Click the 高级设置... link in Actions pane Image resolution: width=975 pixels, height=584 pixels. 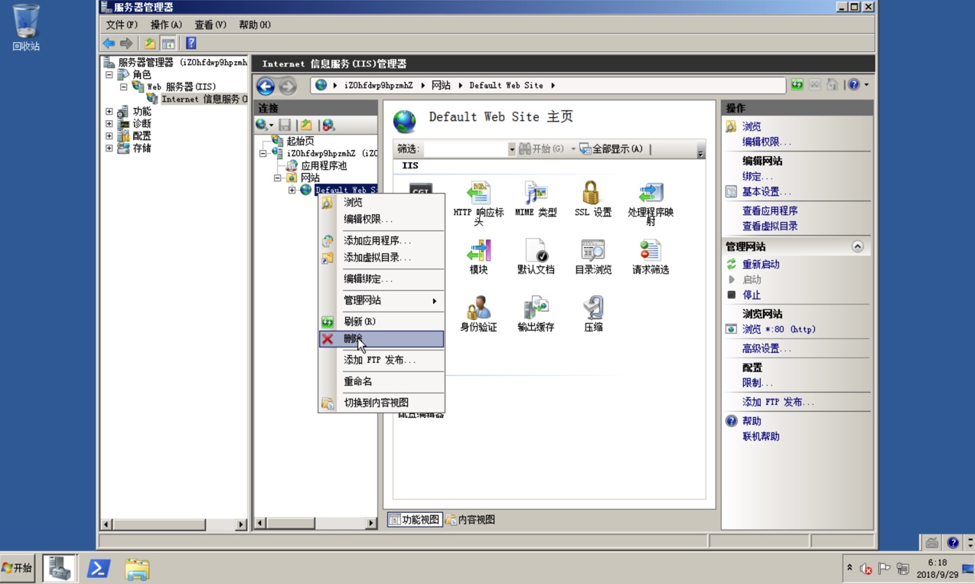point(767,348)
